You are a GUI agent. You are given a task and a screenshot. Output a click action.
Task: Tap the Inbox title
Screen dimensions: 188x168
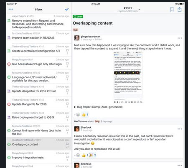click(x=38, y=10)
